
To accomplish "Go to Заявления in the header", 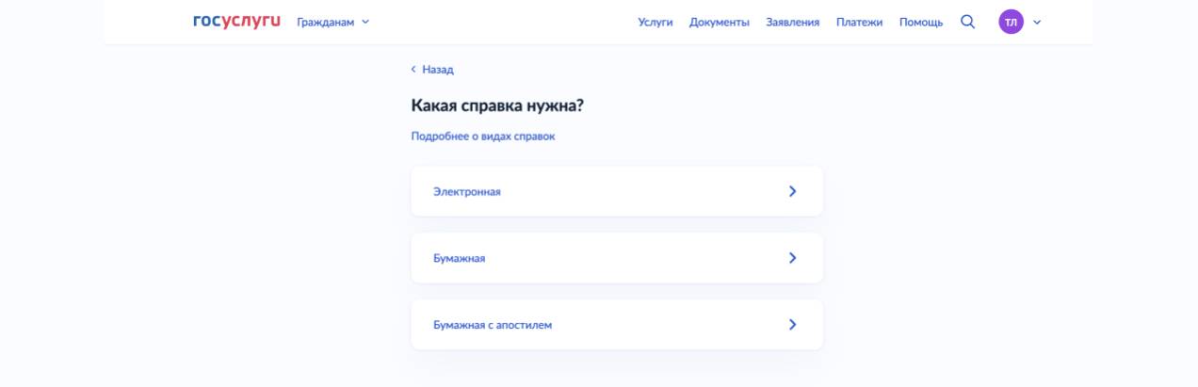I will click(x=793, y=23).
